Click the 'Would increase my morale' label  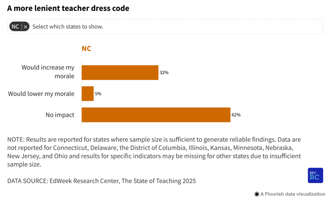pyautogui.click(x=48, y=72)
